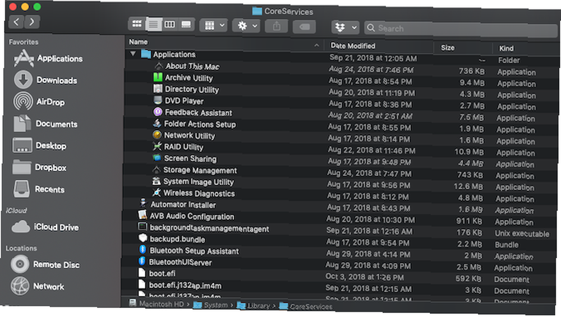Select the Storage Management icon

click(x=157, y=169)
